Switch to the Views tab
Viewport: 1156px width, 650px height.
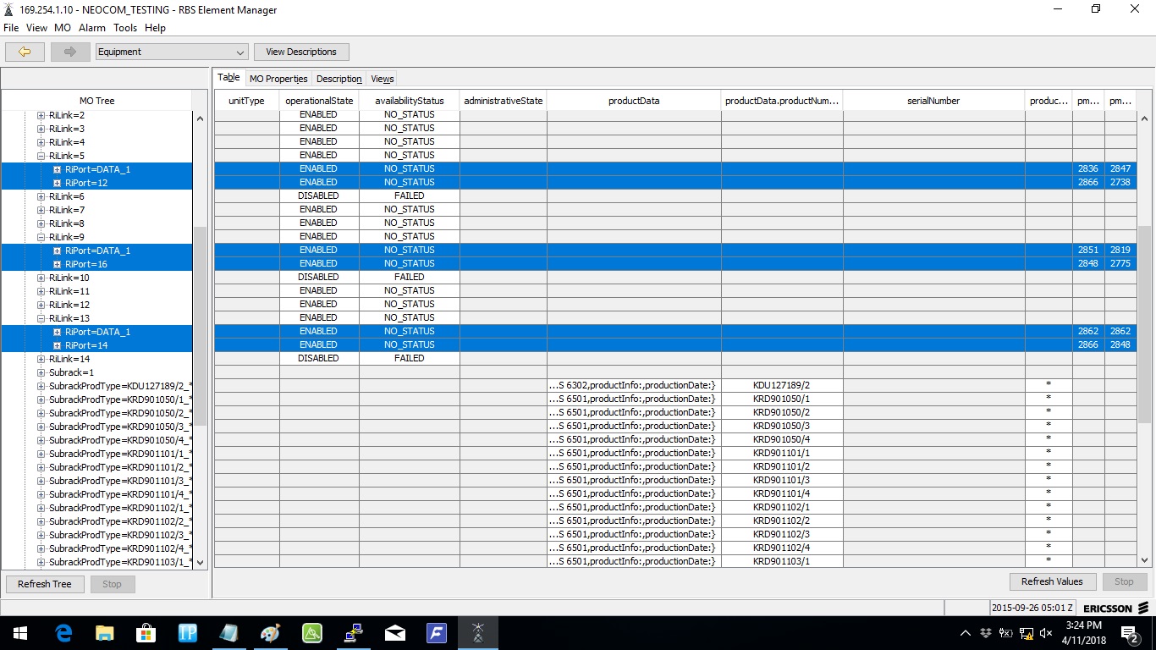tap(383, 79)
